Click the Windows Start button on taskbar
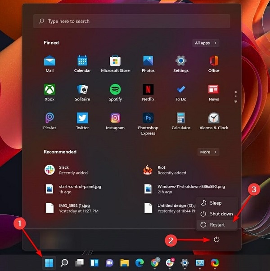Screen dimensions: 270x271 [49, 263]
